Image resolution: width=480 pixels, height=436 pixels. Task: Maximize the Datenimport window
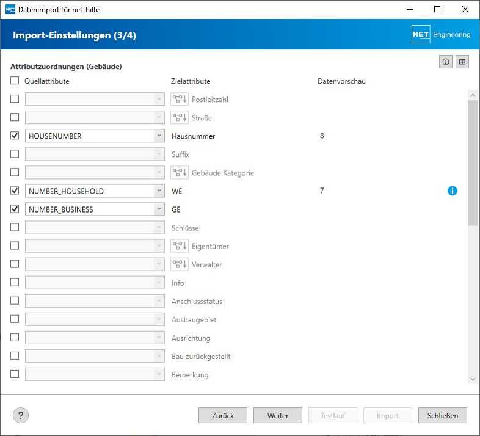[x=437, y=9]
